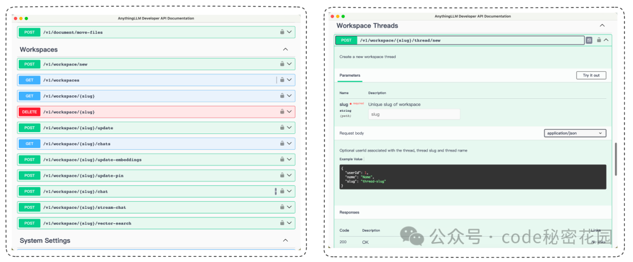Screen dimensions: 633x262
Task: Click the lock icon on /v1/workspace/{slug}/stream-chat
Action: [x=283, y=207]
